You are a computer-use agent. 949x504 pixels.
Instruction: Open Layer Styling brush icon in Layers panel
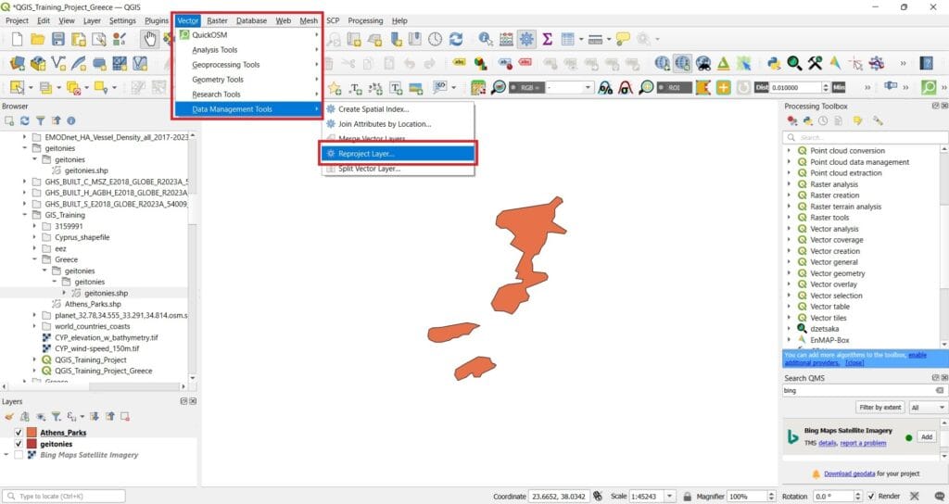(9, 416)
